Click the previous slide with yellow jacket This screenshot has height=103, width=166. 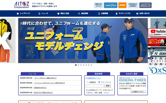pyautogui.click(x=8, y=41)
